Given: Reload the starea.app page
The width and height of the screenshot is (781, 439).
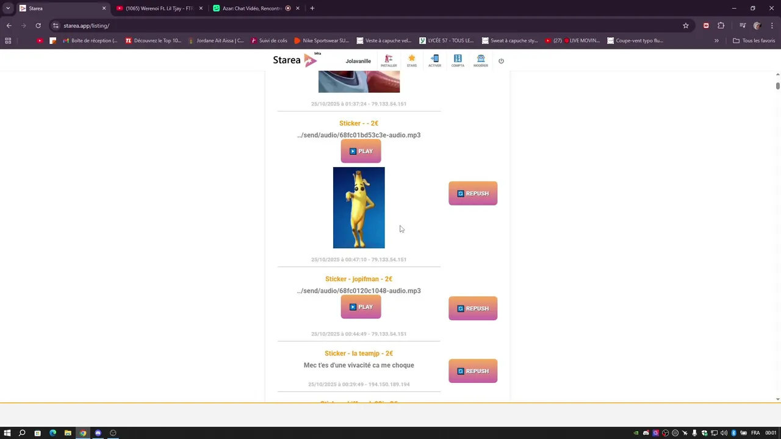Looking at the screenshot, I should pos(38,26).
